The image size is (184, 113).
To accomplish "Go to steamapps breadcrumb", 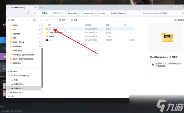I will pos(88,13).
